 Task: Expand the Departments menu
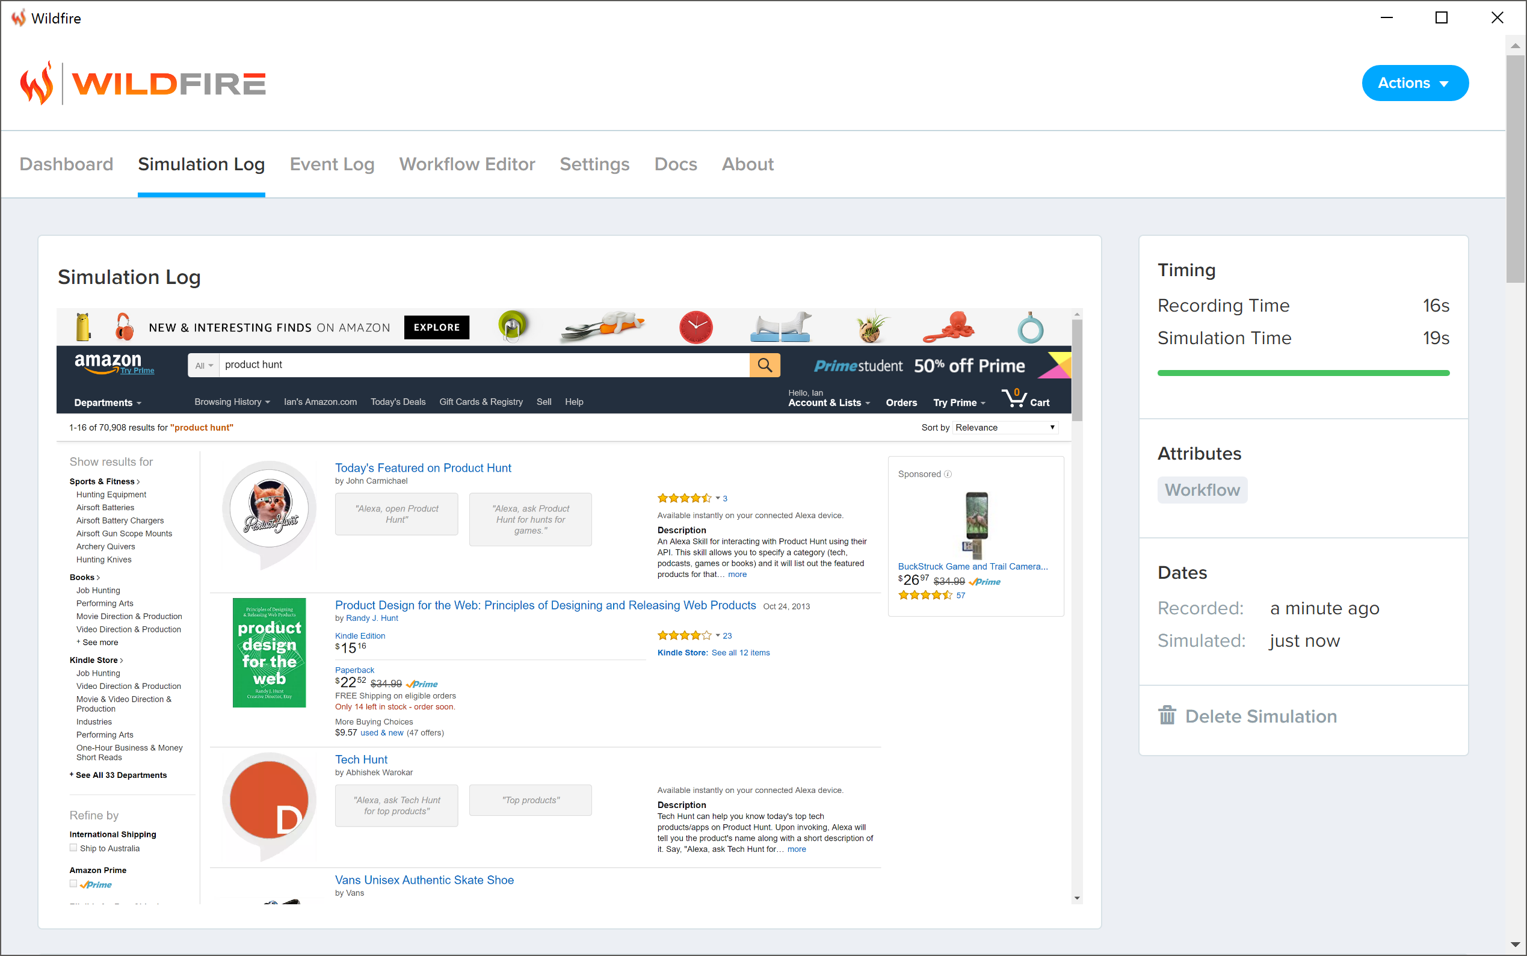(108, 402)
